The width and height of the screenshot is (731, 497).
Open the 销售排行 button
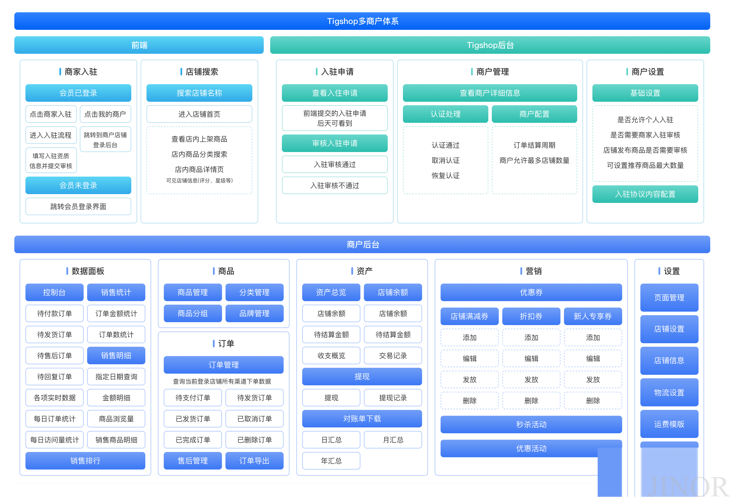point(85,460)
